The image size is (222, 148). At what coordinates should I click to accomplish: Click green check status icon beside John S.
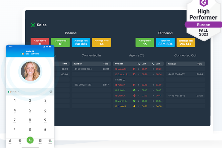[x=134, y=90]
